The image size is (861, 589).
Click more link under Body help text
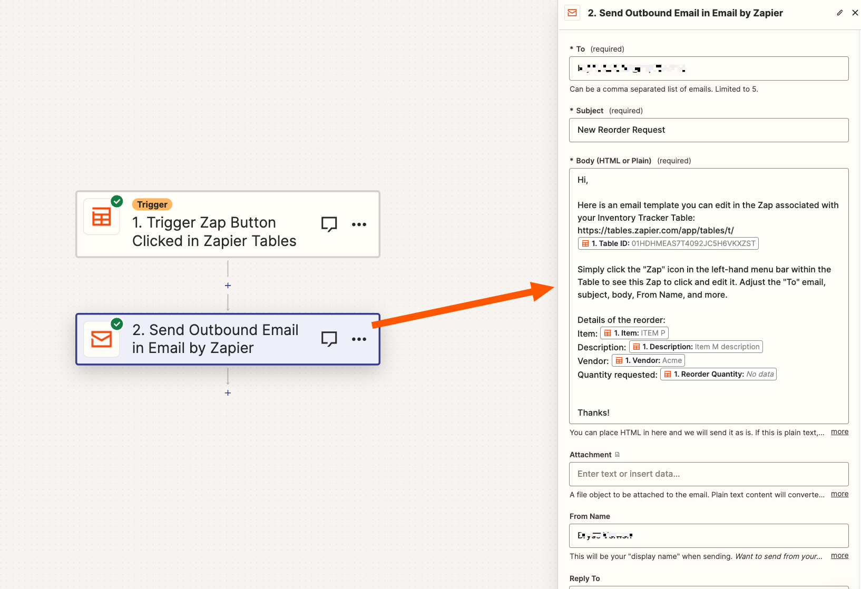(x=839, y=432)
